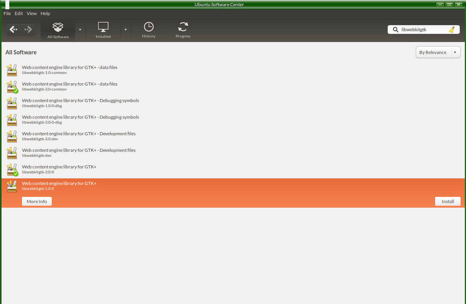
Task: Open the By Relevance sort dropdown
Action: coord(438,52)
